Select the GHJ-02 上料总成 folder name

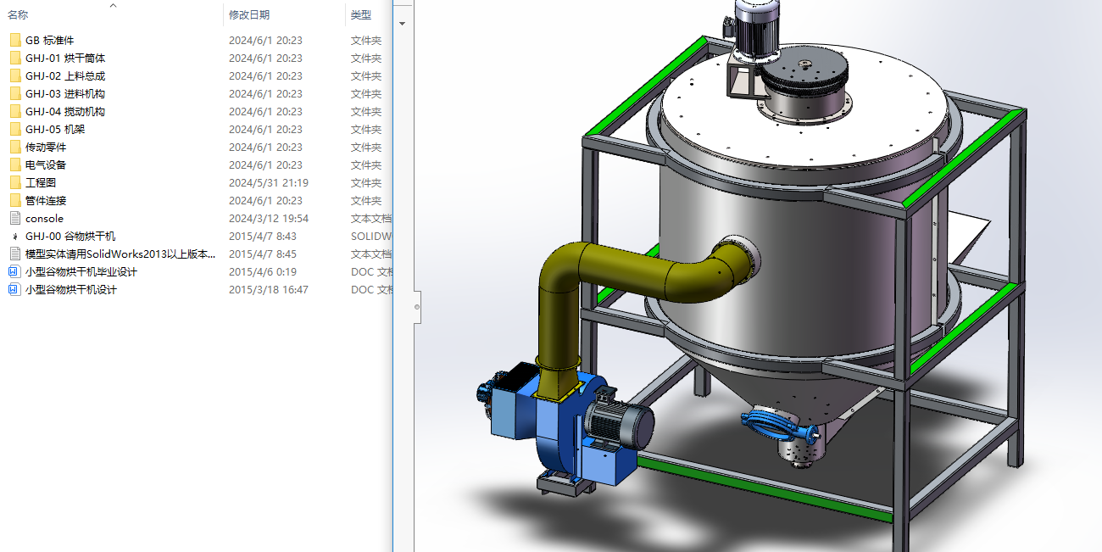[65, 76]
